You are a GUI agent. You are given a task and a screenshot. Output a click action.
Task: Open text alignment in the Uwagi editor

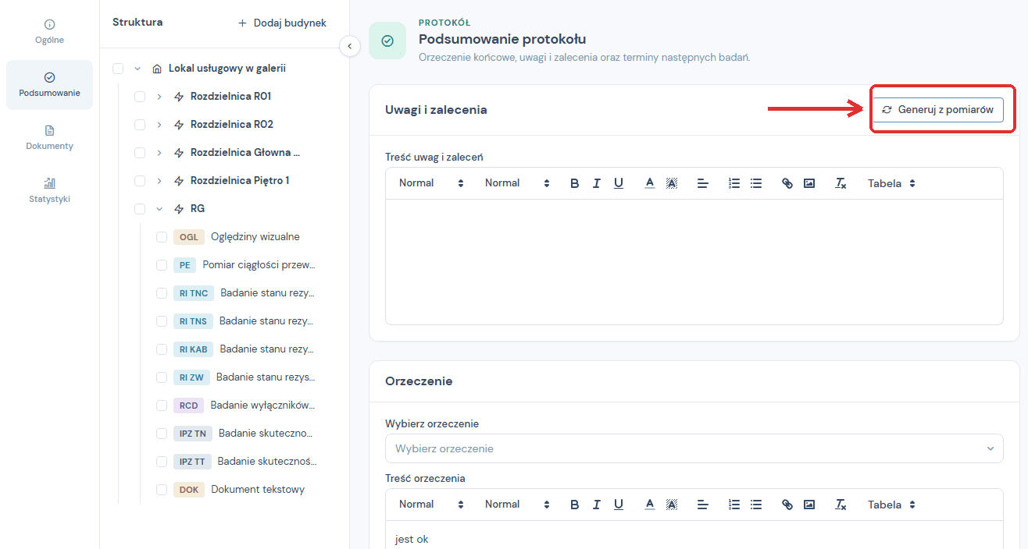tap(703, 183)
